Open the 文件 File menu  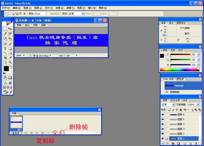[x=6, y=8]
